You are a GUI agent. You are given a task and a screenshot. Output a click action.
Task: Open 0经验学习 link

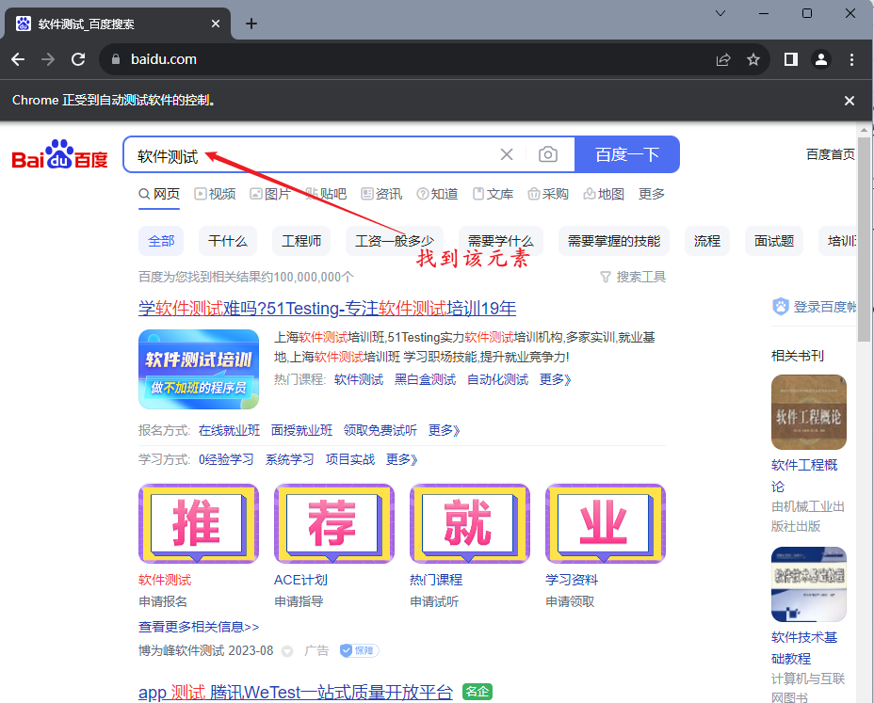coord(226,459)
